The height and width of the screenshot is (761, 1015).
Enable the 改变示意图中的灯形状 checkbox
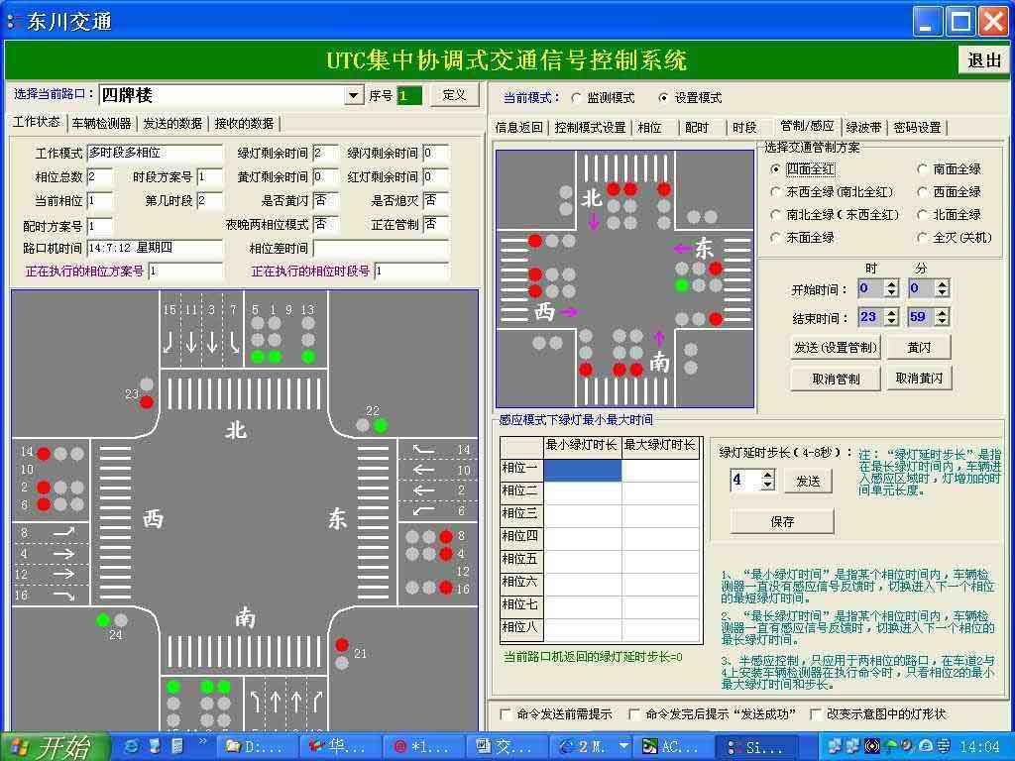click(816, 714)
